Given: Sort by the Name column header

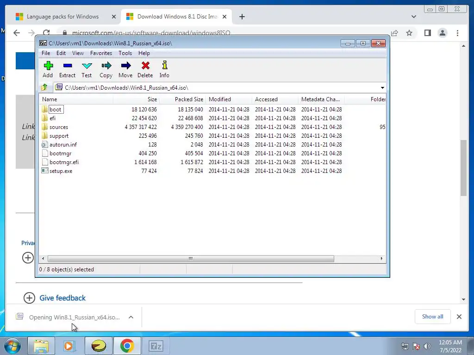Looking at the screenshot, I should coord(76,99).
